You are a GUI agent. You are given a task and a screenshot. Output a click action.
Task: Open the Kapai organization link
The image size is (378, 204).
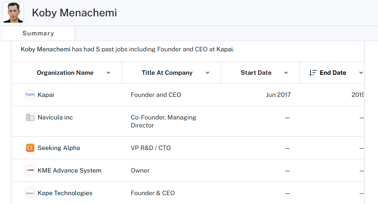click(x=46, y=95)
